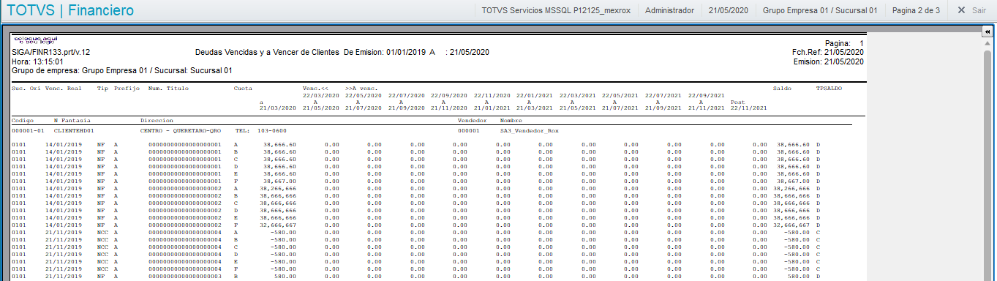
Task: Click the 'Saldo' column header
Action: click(782, 88)
